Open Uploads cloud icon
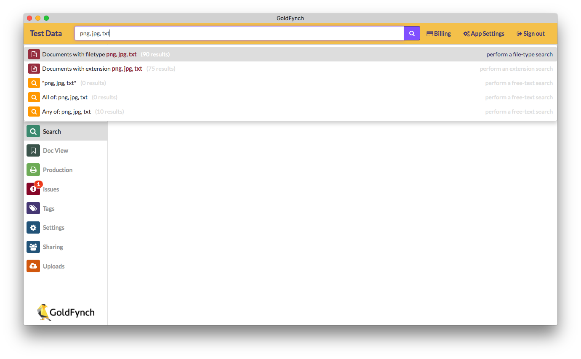The width and height of the screenshot is (581, 359). [33, 266]
